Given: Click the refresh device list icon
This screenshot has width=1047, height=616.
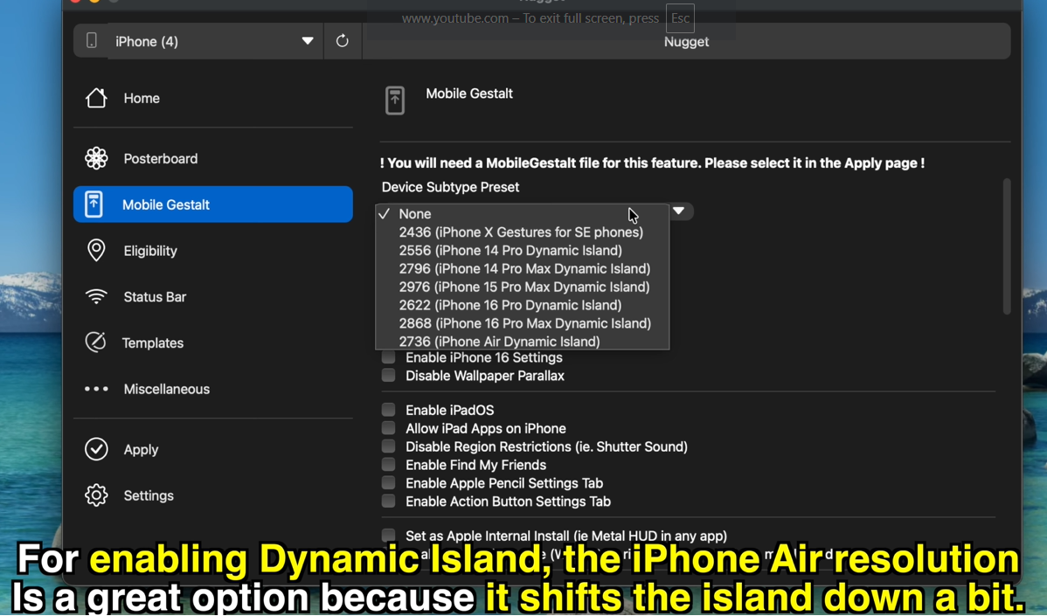Looking at the screenshot, I should pos(342,41).
